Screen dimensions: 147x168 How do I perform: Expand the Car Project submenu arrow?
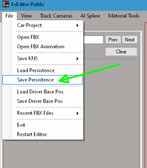coord(77,26)
